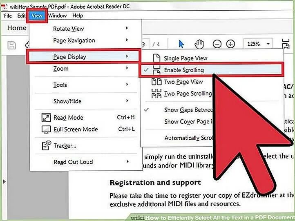Click the Tracker icon
This screenshot has height=221, width=295.
click(47, 145)
